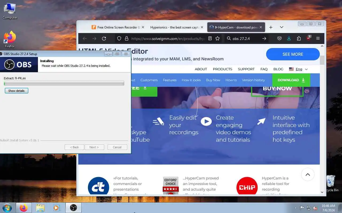Open the muted volume tray icon

315,208
